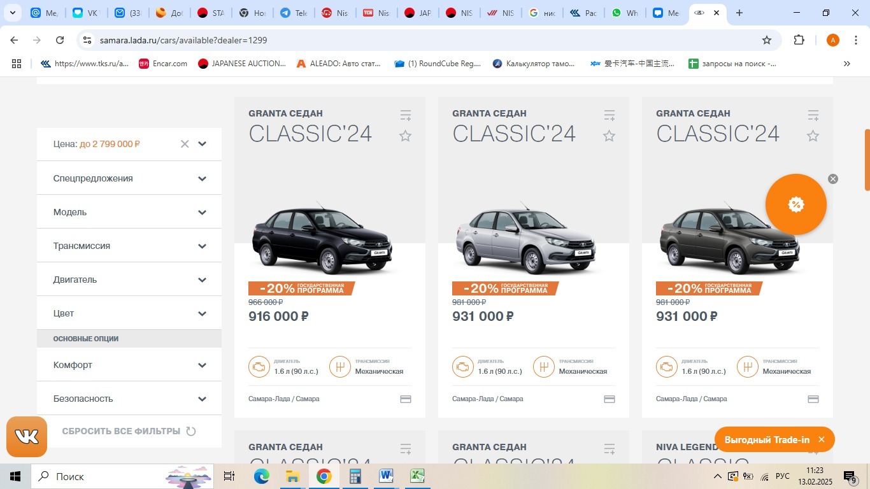The image size is (870, 489).
Task: Switch to the VK browser tab
Action: (x=86, y=13)
